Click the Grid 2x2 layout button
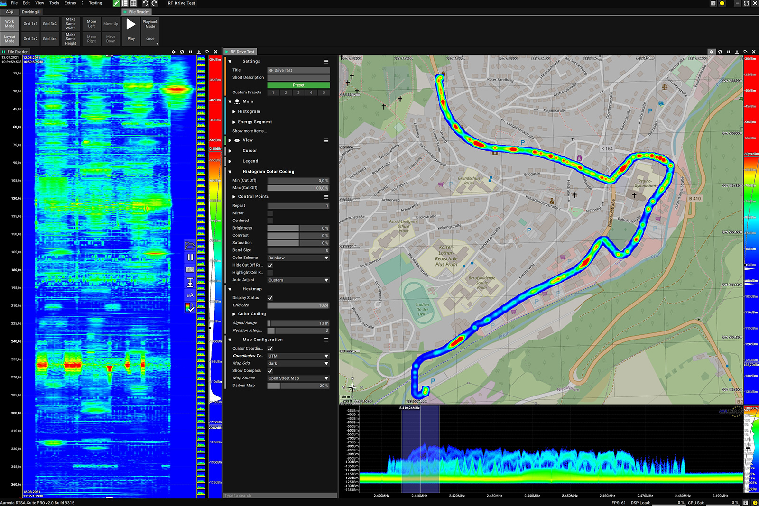The image size is (759, 506). click(x=30, y=39)
